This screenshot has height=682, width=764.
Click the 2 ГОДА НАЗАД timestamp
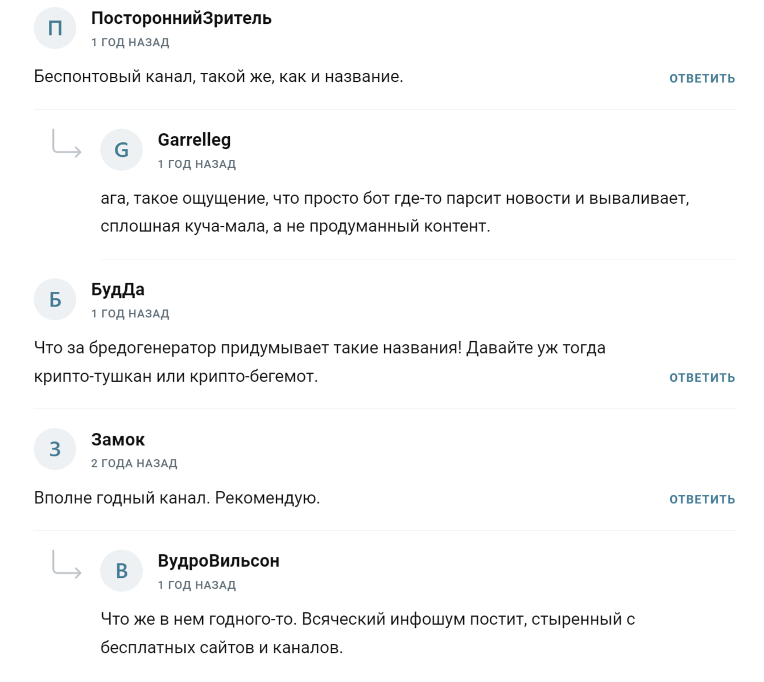pyautogui.click(x=134, y=464)
